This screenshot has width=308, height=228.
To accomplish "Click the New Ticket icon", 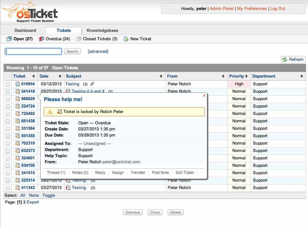I will coord(126,39).
